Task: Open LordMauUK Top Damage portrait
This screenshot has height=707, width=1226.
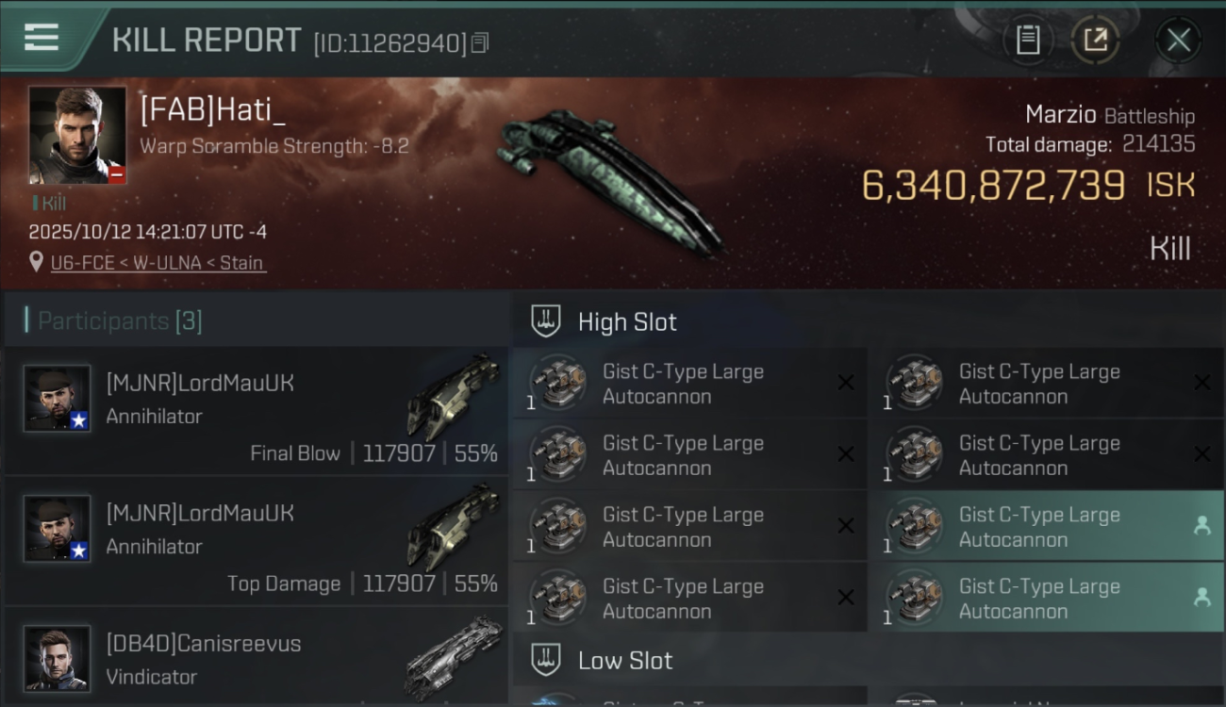Action: [58, 529]
